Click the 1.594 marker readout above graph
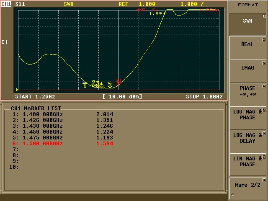This screenshot has width=268, height=201. [x=157, y=14]
